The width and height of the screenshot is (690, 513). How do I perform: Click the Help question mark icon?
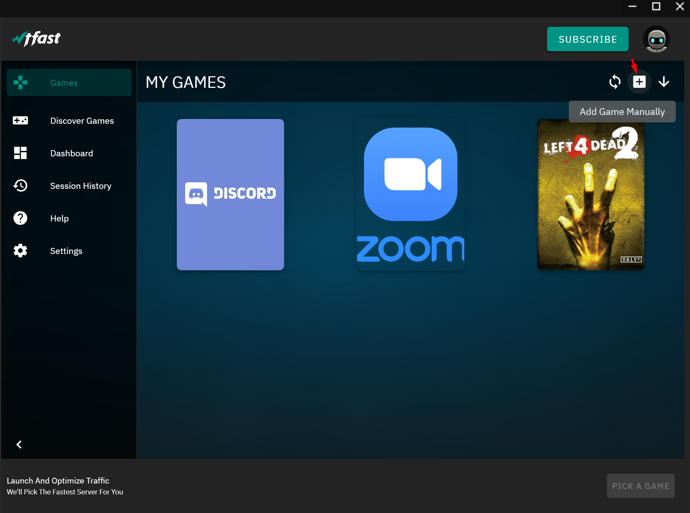(x=20, y=218)
